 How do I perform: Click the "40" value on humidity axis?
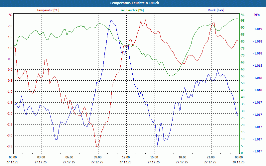(243, 97)
